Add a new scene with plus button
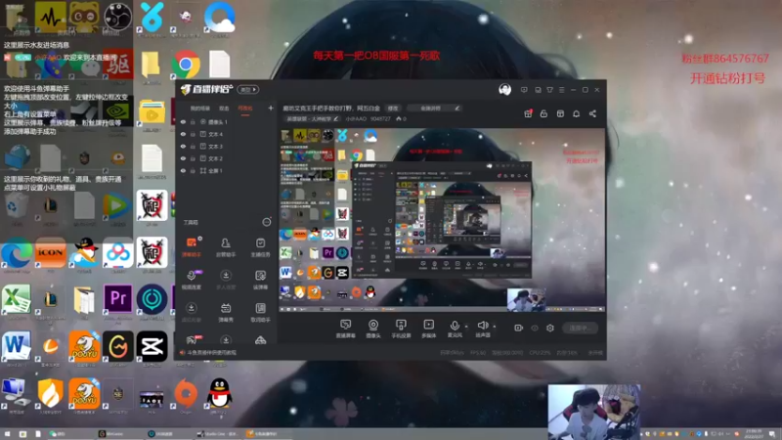 tap(271, 108)
